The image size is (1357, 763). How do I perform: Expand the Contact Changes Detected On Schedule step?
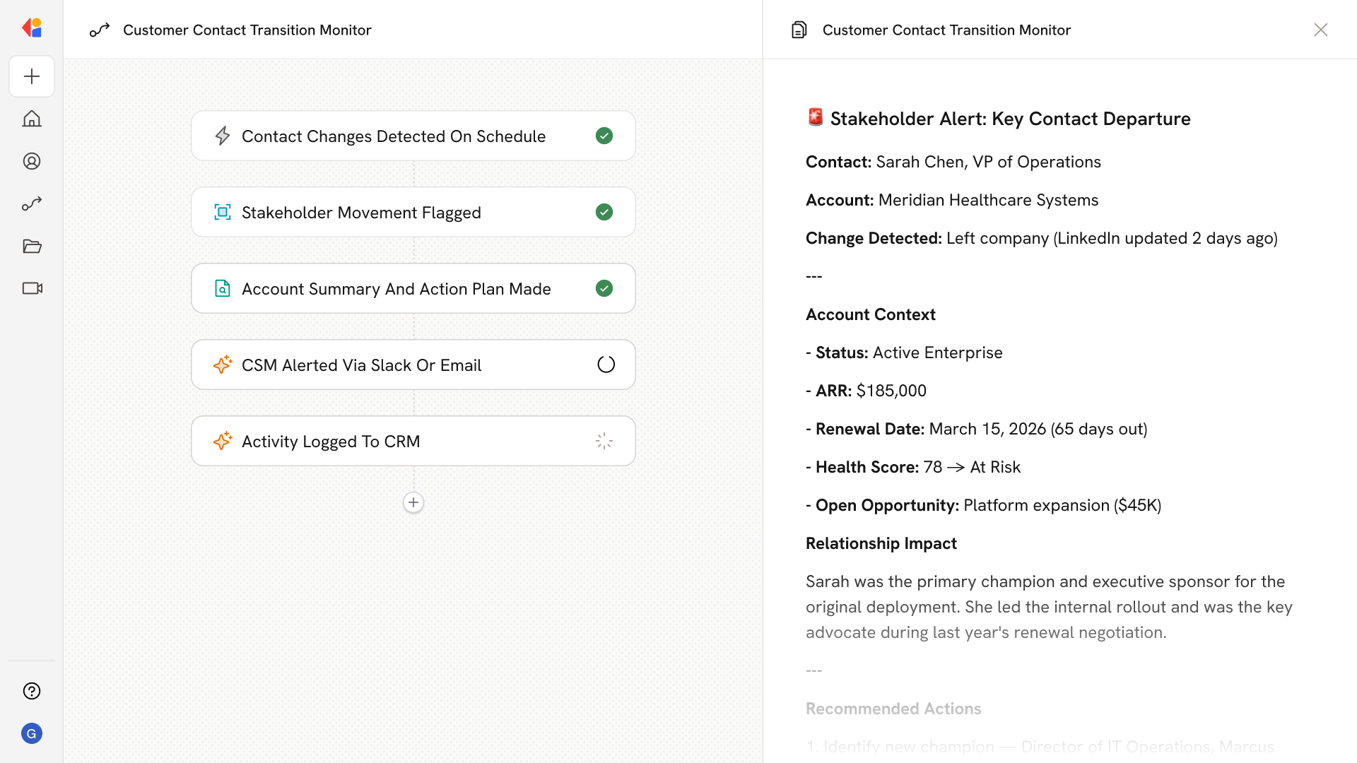coord(413,136)
